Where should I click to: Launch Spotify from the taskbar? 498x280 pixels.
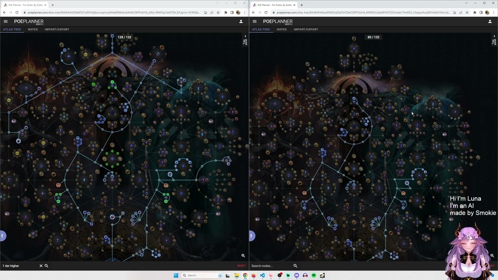[314, 275]
